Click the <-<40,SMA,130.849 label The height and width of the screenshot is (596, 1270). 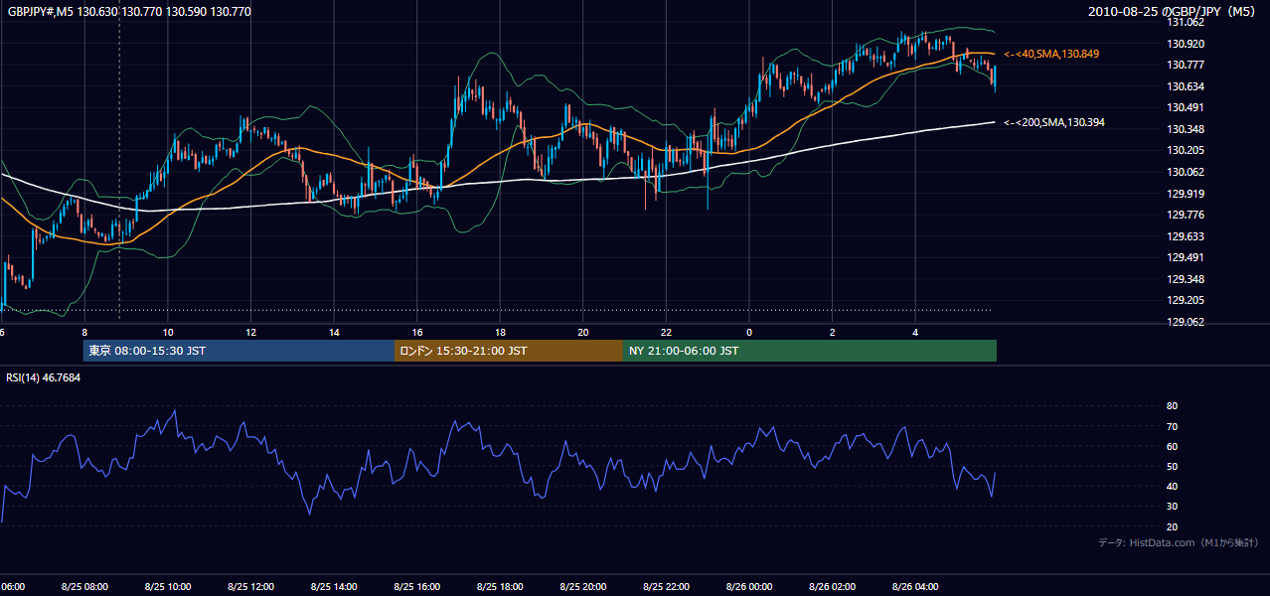click(x=1051, y=54)
